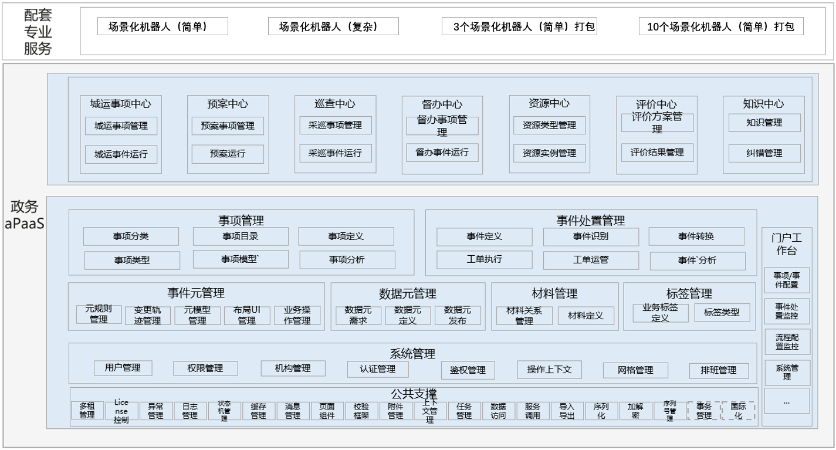
Task: Select 城运事项管理 in 城运事项中心
Action: [x=121, y=126]
